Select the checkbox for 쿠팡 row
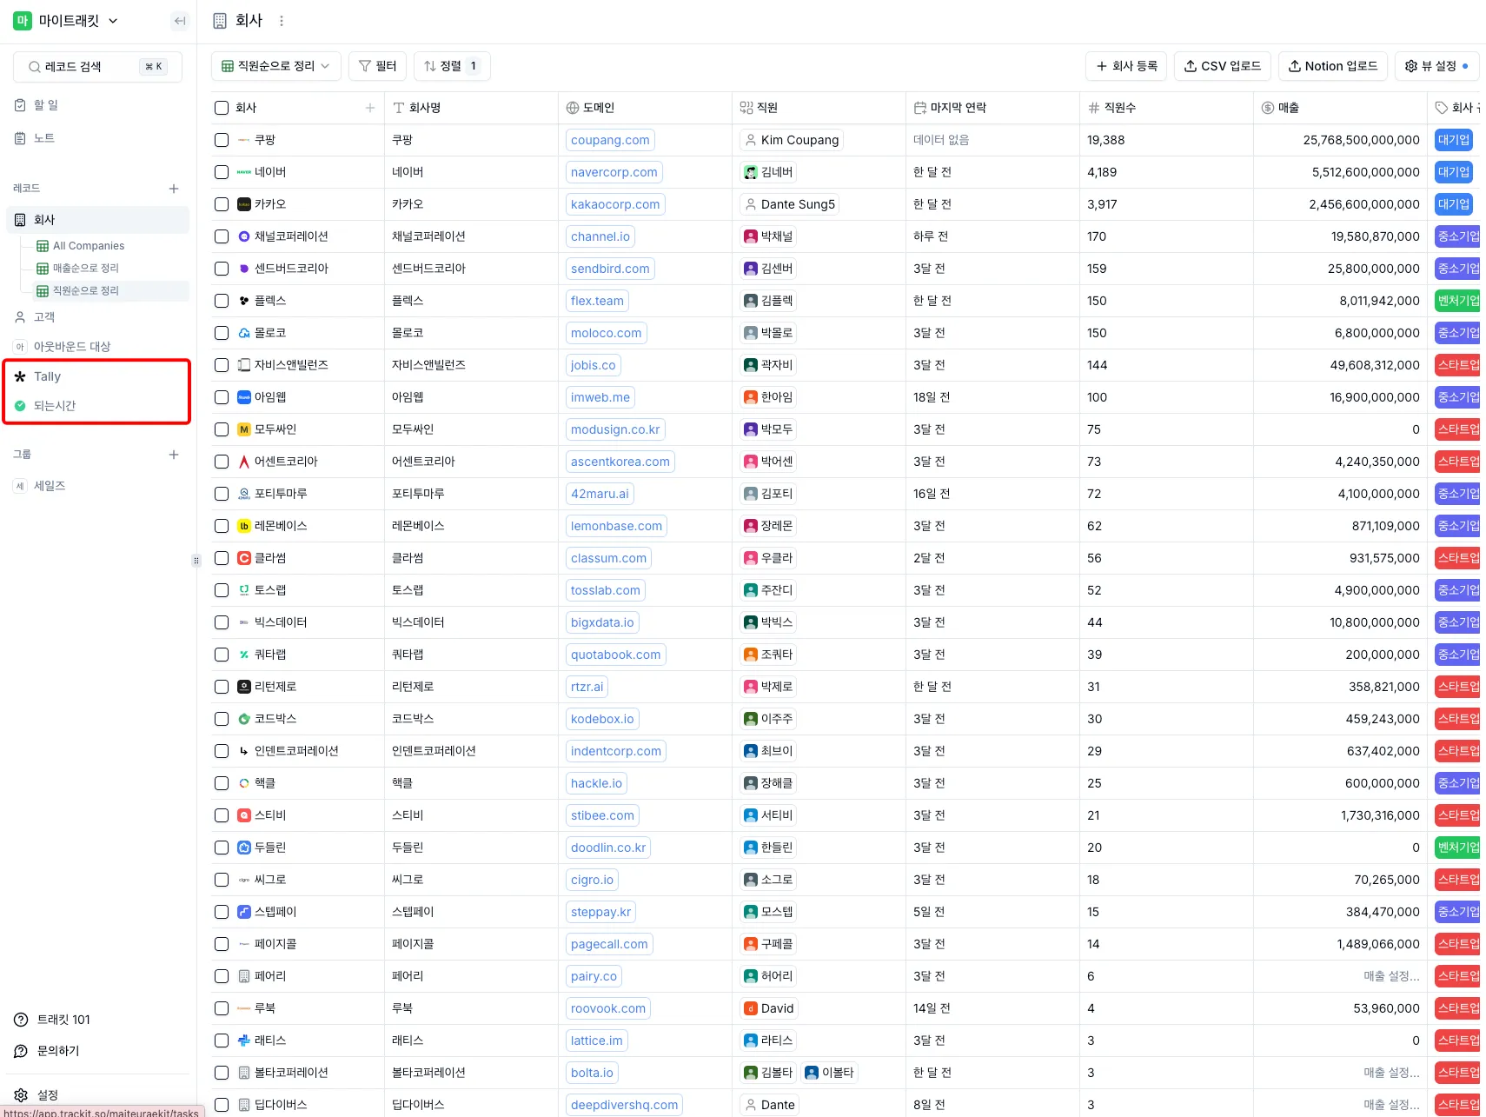The width and height of the screenshot is (1486, 1117). [222, 140]
